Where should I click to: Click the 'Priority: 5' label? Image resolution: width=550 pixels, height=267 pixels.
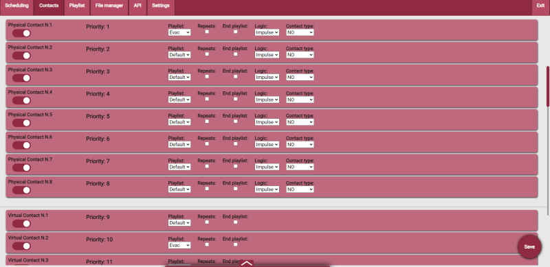click(98, 116)
